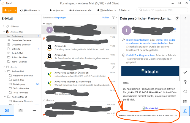Click the Bilder herunterladen link
The image size is (190, 123).
138,40
